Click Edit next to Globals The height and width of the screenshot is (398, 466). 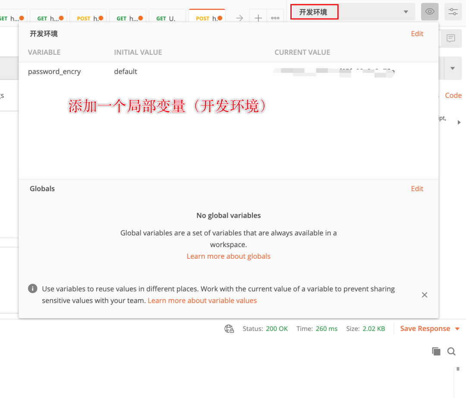pos(416,188)
